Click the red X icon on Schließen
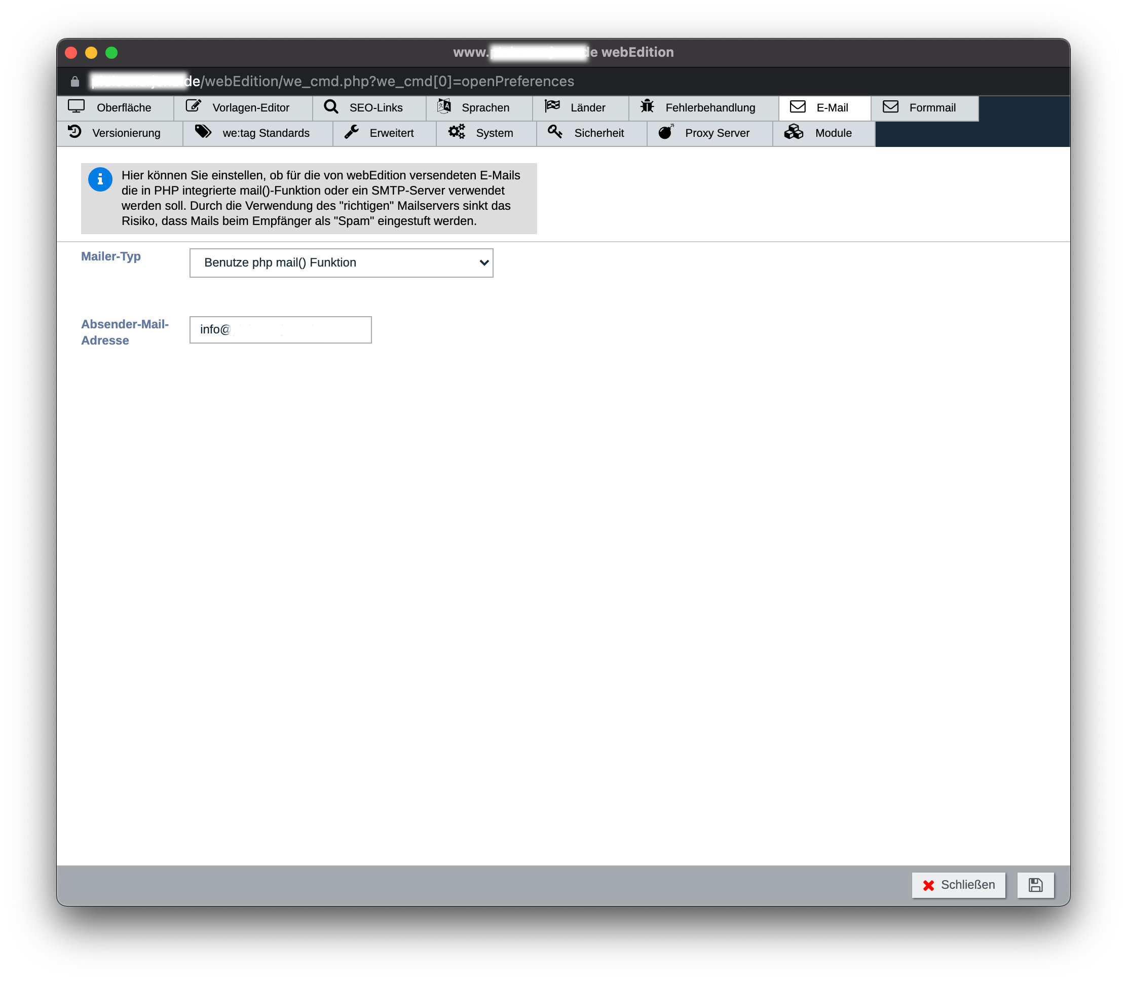The height and width of the screenshot is (981, 1127). 928,885
